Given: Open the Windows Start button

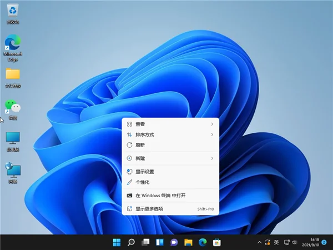Looking at the screenshot, I should pyautogui.click(x=117, y=242).
